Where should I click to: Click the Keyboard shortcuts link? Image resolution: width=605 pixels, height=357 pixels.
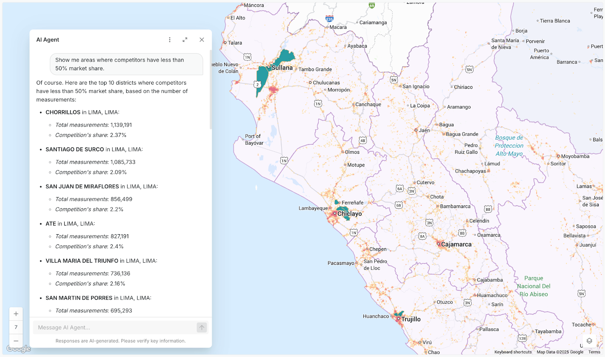(513, 352)
